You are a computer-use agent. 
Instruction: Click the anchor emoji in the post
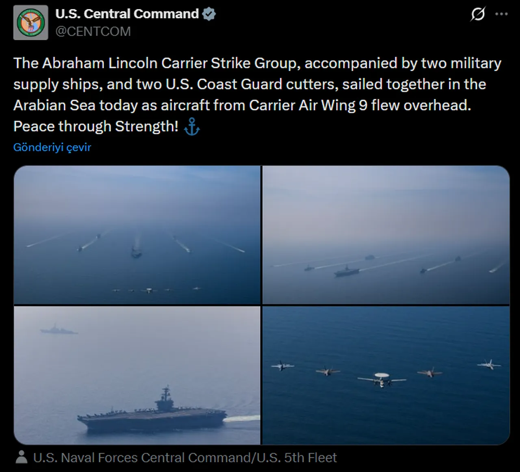pyautogui.click(x=192, y=127)
